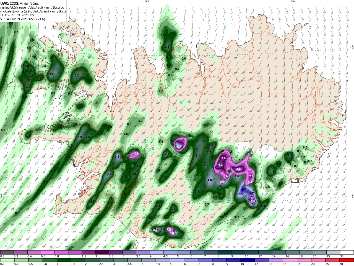Click the 'UWC/ECDS: Vindur (10m)' title text

pyautogui.click(x=20, y=3)
